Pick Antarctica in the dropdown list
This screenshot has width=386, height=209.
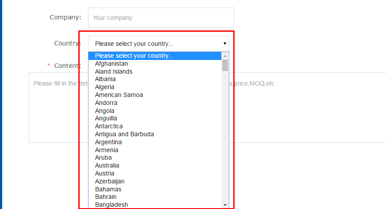109,126
